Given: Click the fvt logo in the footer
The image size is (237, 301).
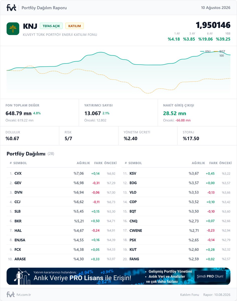Looking at the screenshot, I should click(x=11, y=294).
